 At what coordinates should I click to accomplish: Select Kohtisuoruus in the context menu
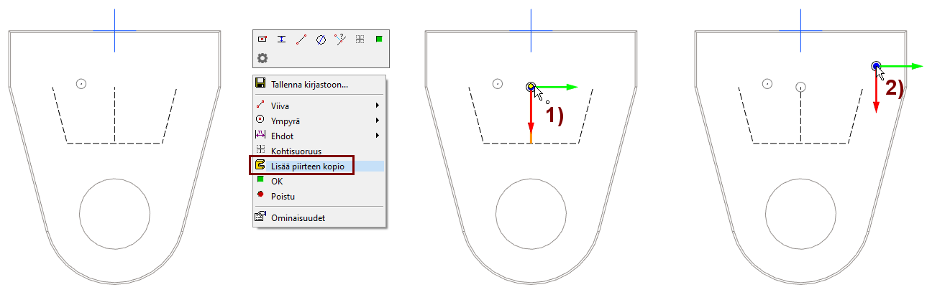click(319, 151)
